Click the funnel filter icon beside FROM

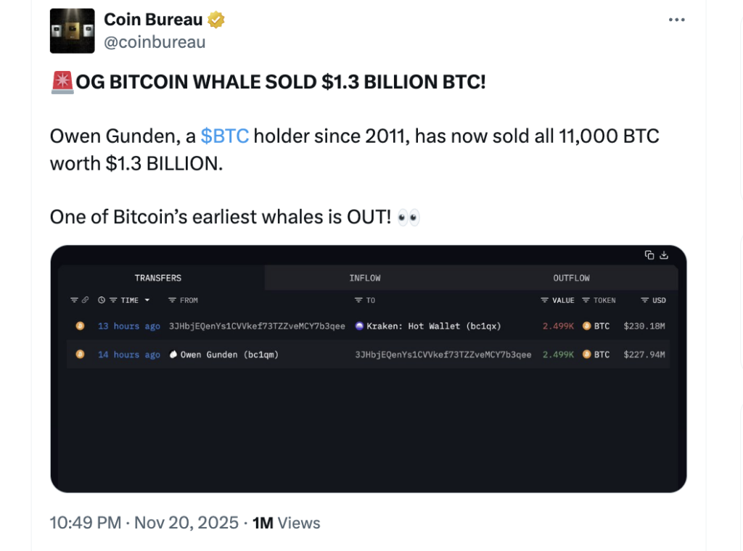click(171, 300)
